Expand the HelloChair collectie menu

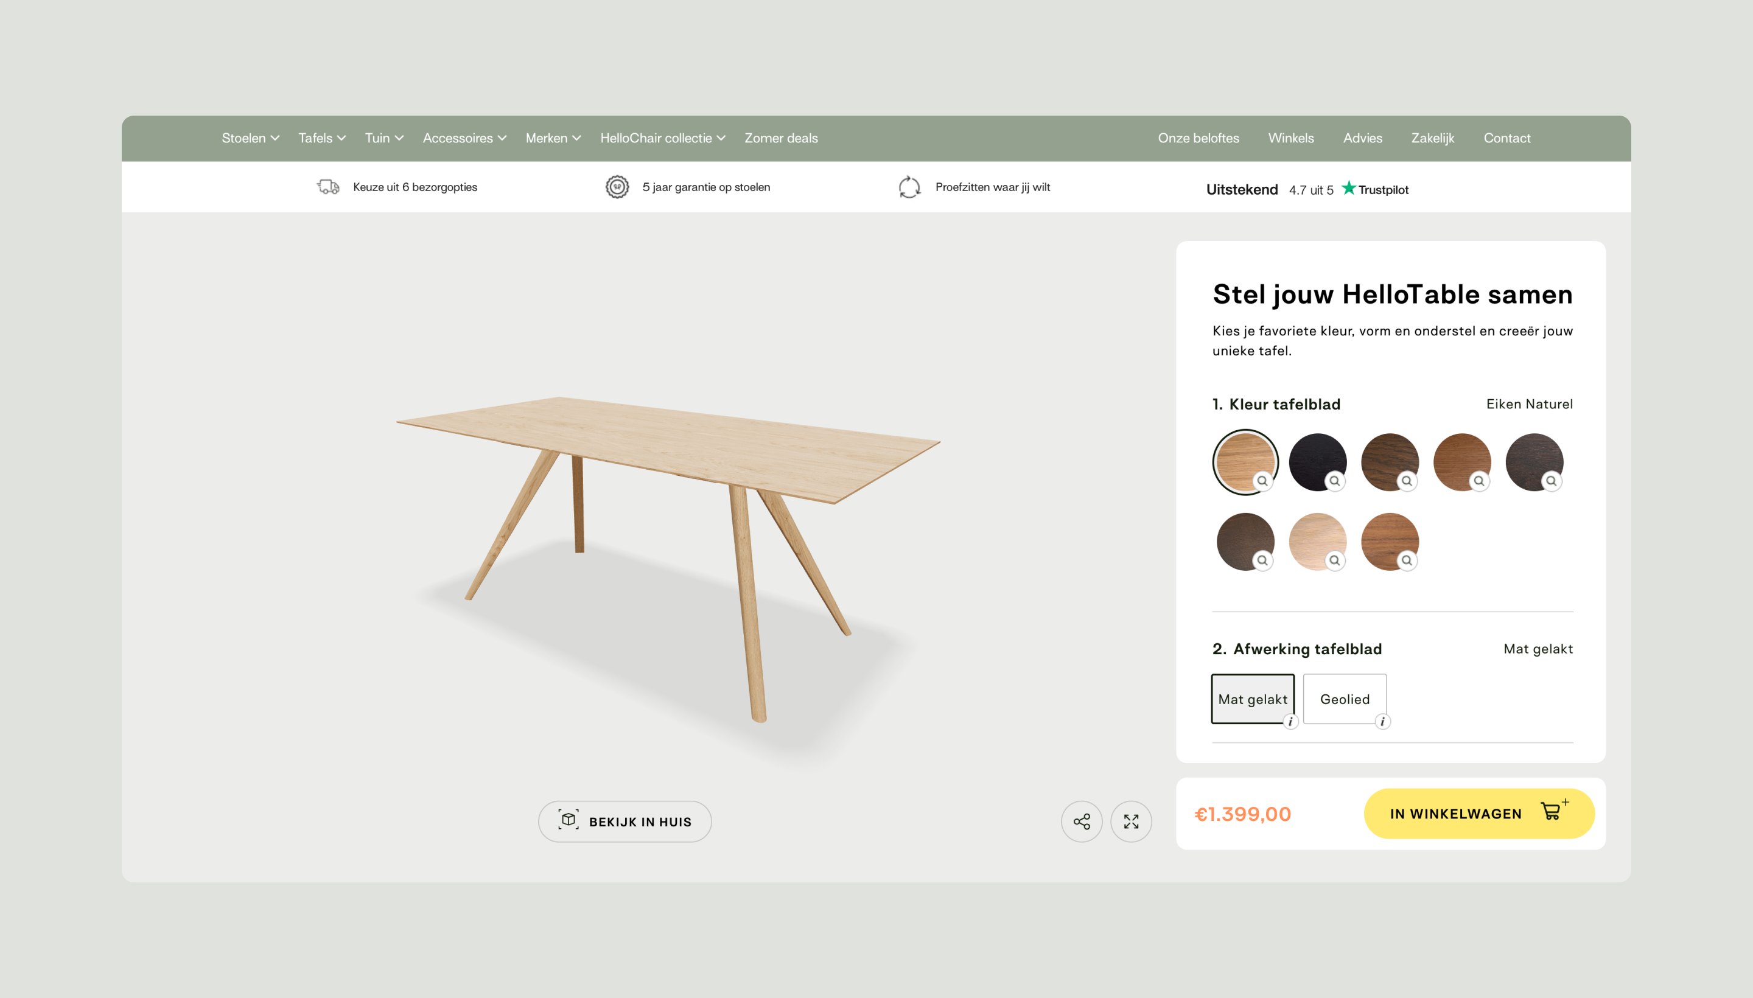point(662,138)
